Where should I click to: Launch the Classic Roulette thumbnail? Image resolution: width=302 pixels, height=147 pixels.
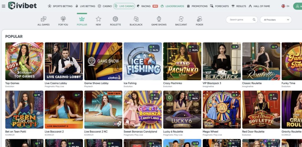coord(261,61)
